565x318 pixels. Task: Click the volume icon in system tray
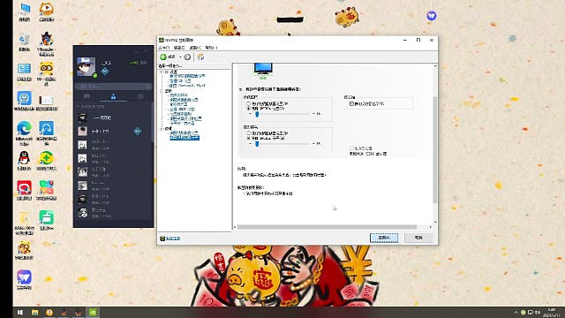tap(538, 312)
